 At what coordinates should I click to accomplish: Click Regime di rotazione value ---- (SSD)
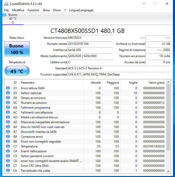158,50
